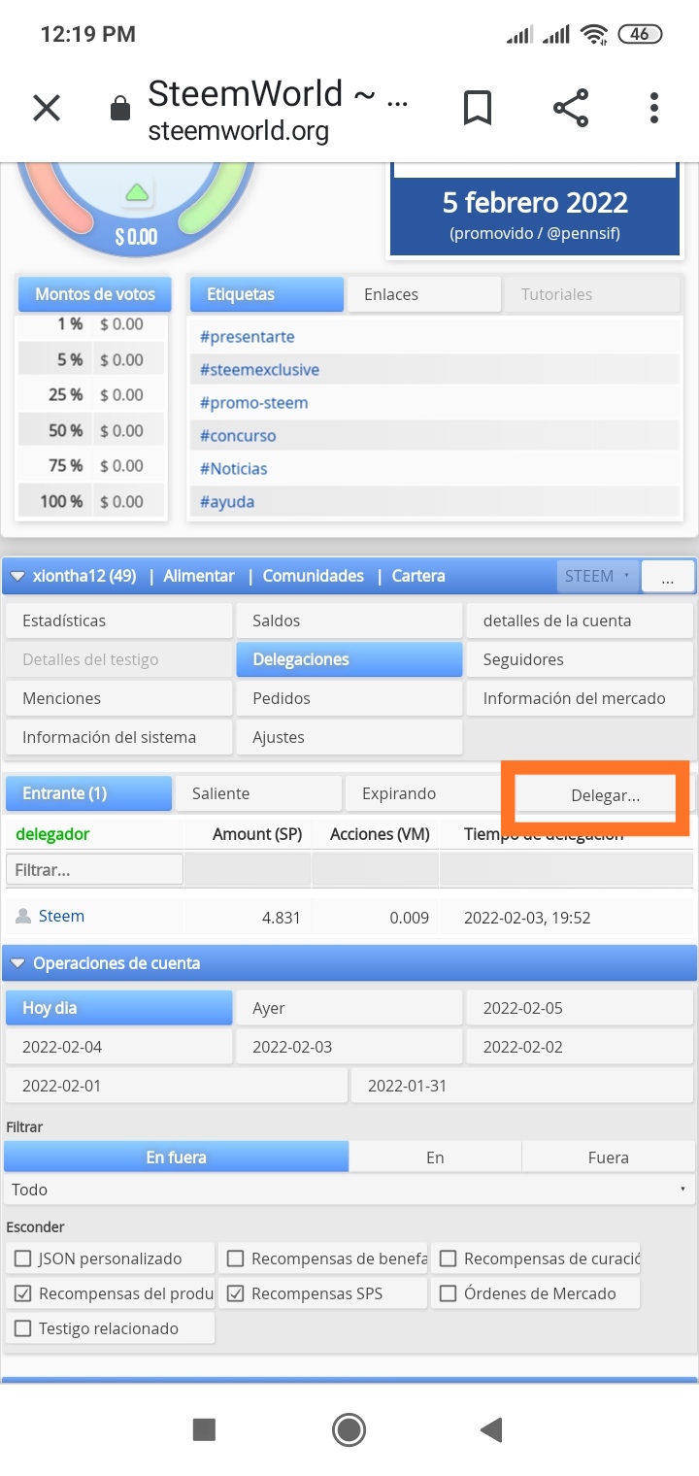Click the Alimentar link
This screenshot has width=699, height=1476.
[199, 576]
